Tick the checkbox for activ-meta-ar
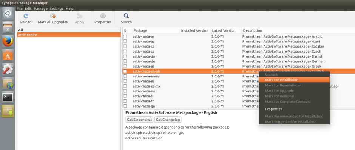Viewport: 355px width, 150px height. click(125, 36)
